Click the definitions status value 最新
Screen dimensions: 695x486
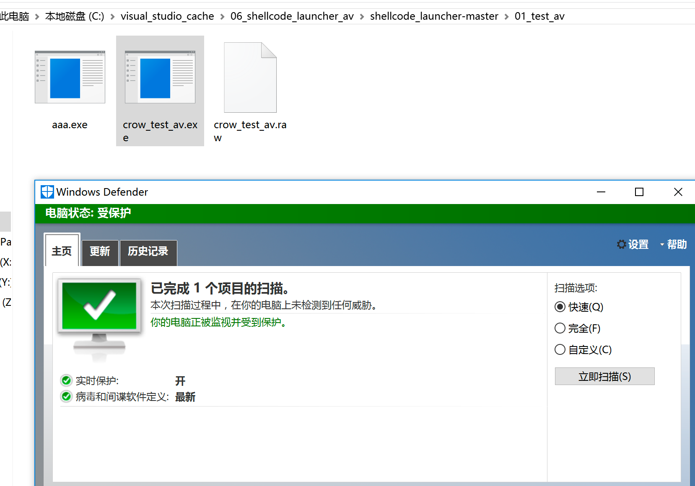tap(185, 397)
